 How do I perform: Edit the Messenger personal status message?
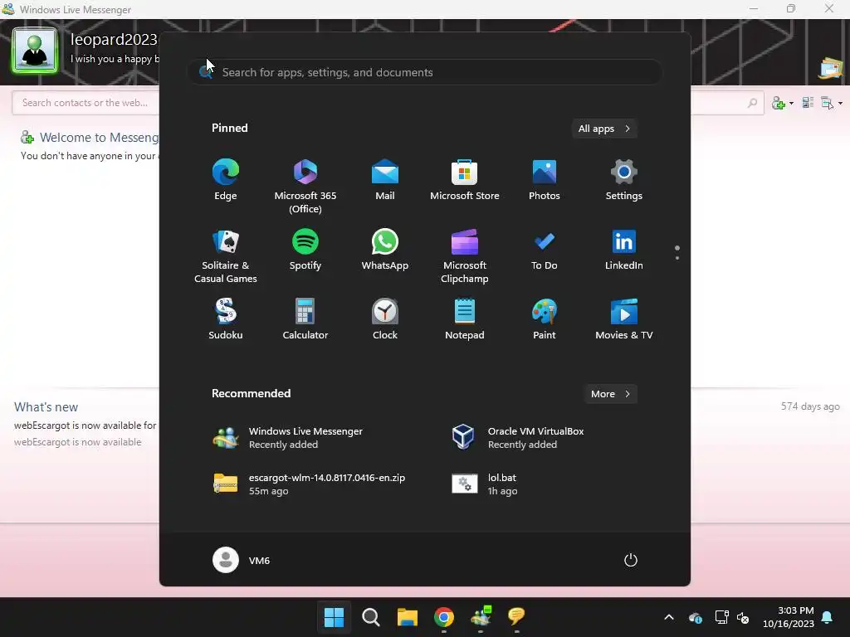(115, 59)
